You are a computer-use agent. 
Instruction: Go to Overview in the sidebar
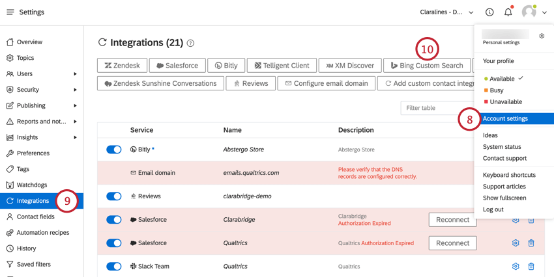[x=30, y=42]
